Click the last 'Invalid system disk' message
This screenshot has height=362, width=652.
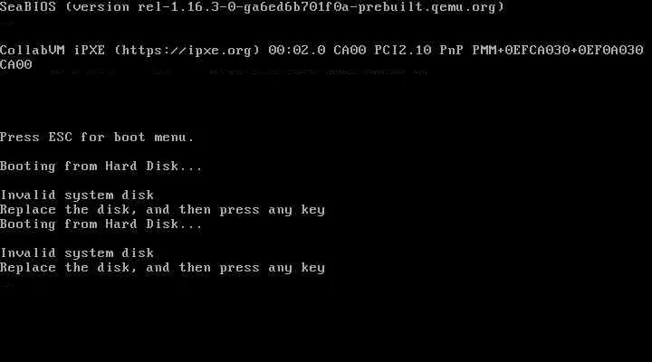pyautogui.click(x=77, y=253)
